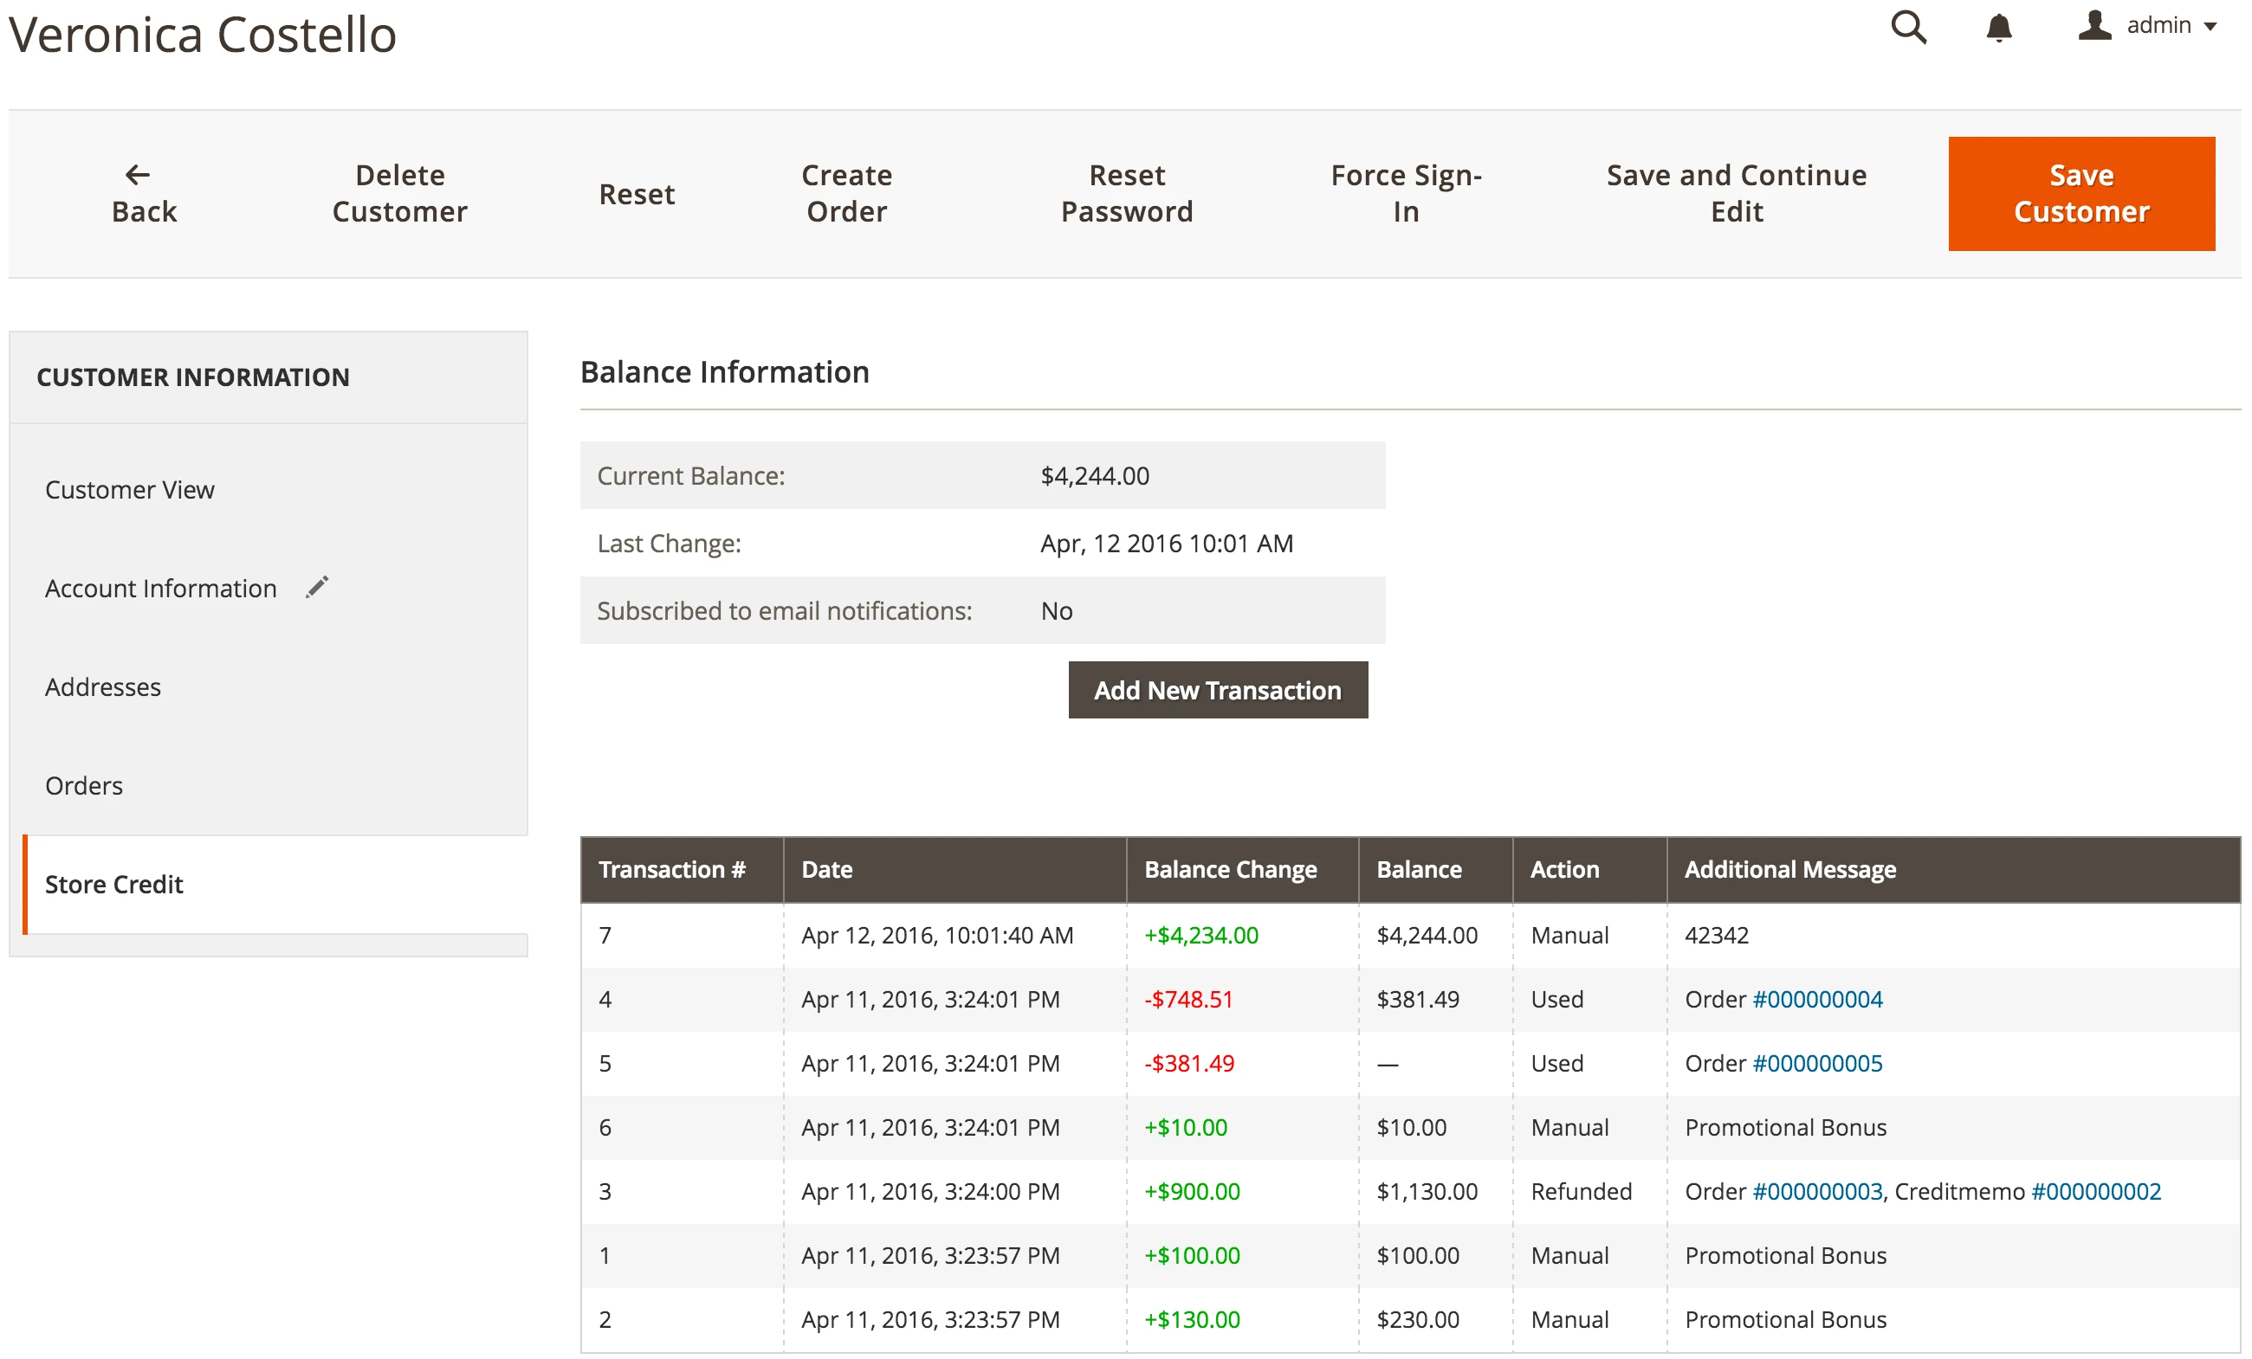Click the Back arrow icon
2252x1359 pixels.
click(x=138, y=175)
